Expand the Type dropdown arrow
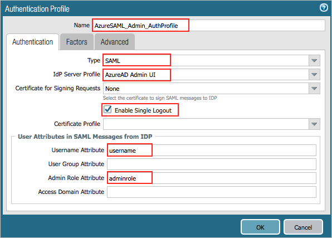The image size is (332, 238). [314, 61]
